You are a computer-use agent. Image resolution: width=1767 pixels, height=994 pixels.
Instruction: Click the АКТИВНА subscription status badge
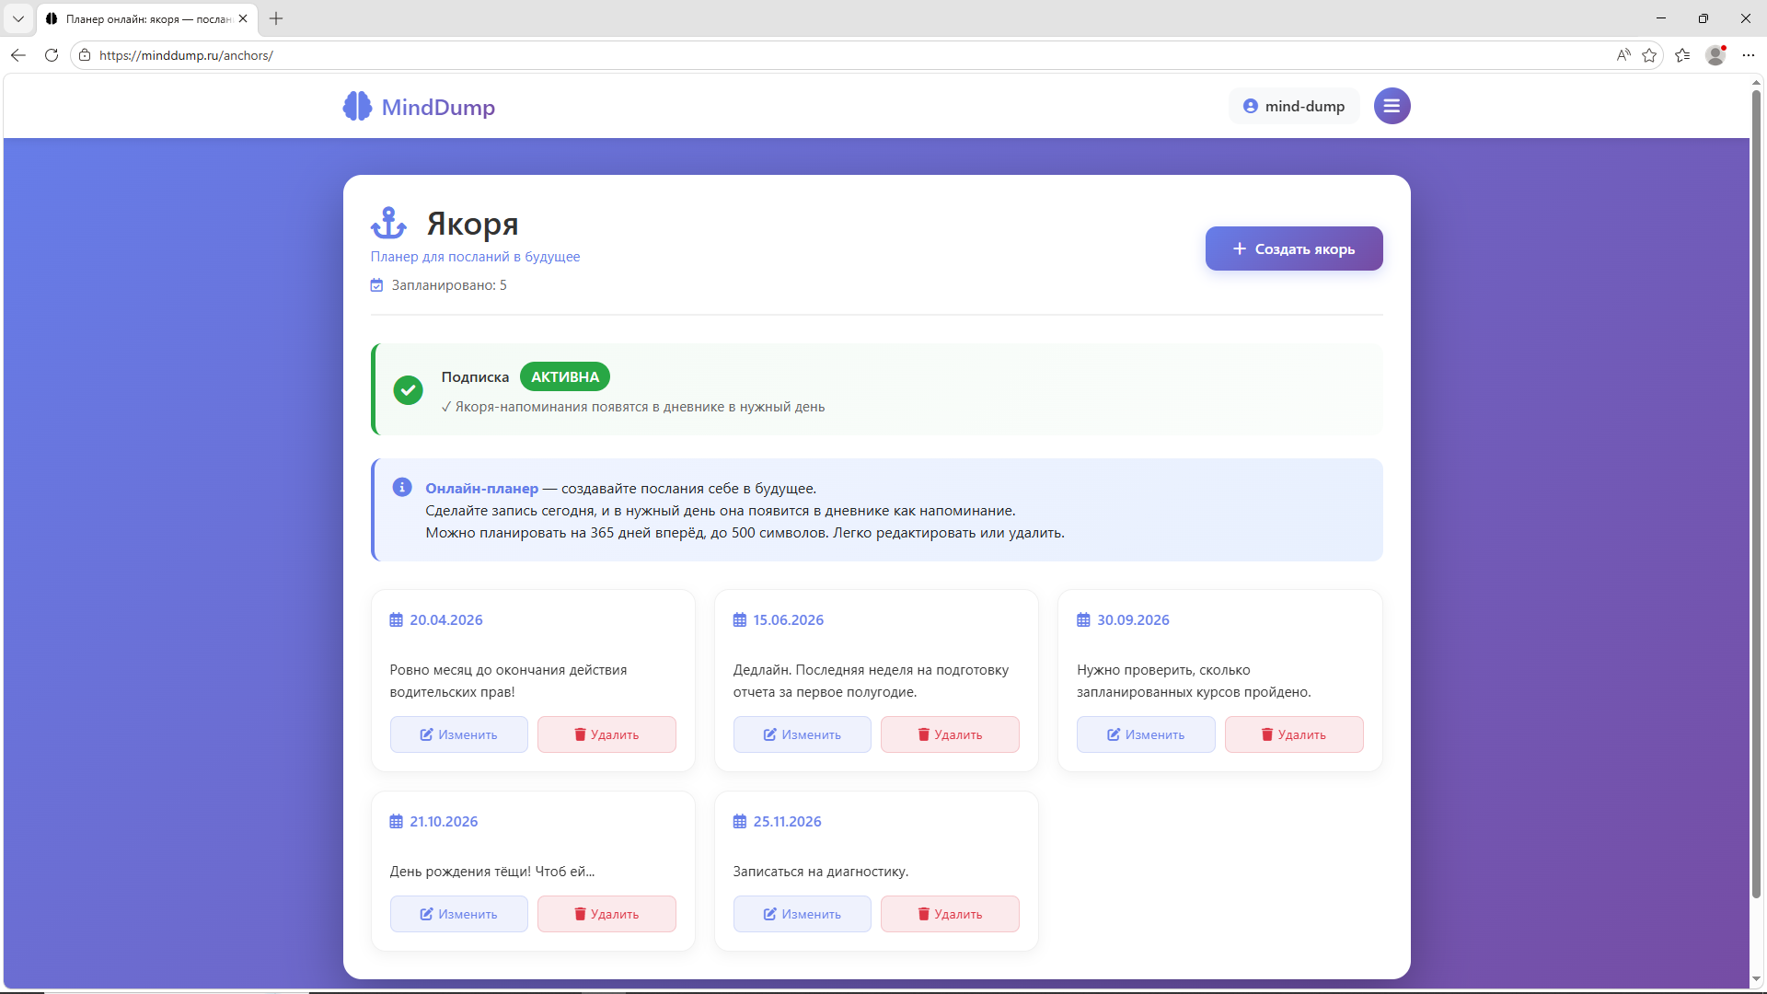coord(564,376)
